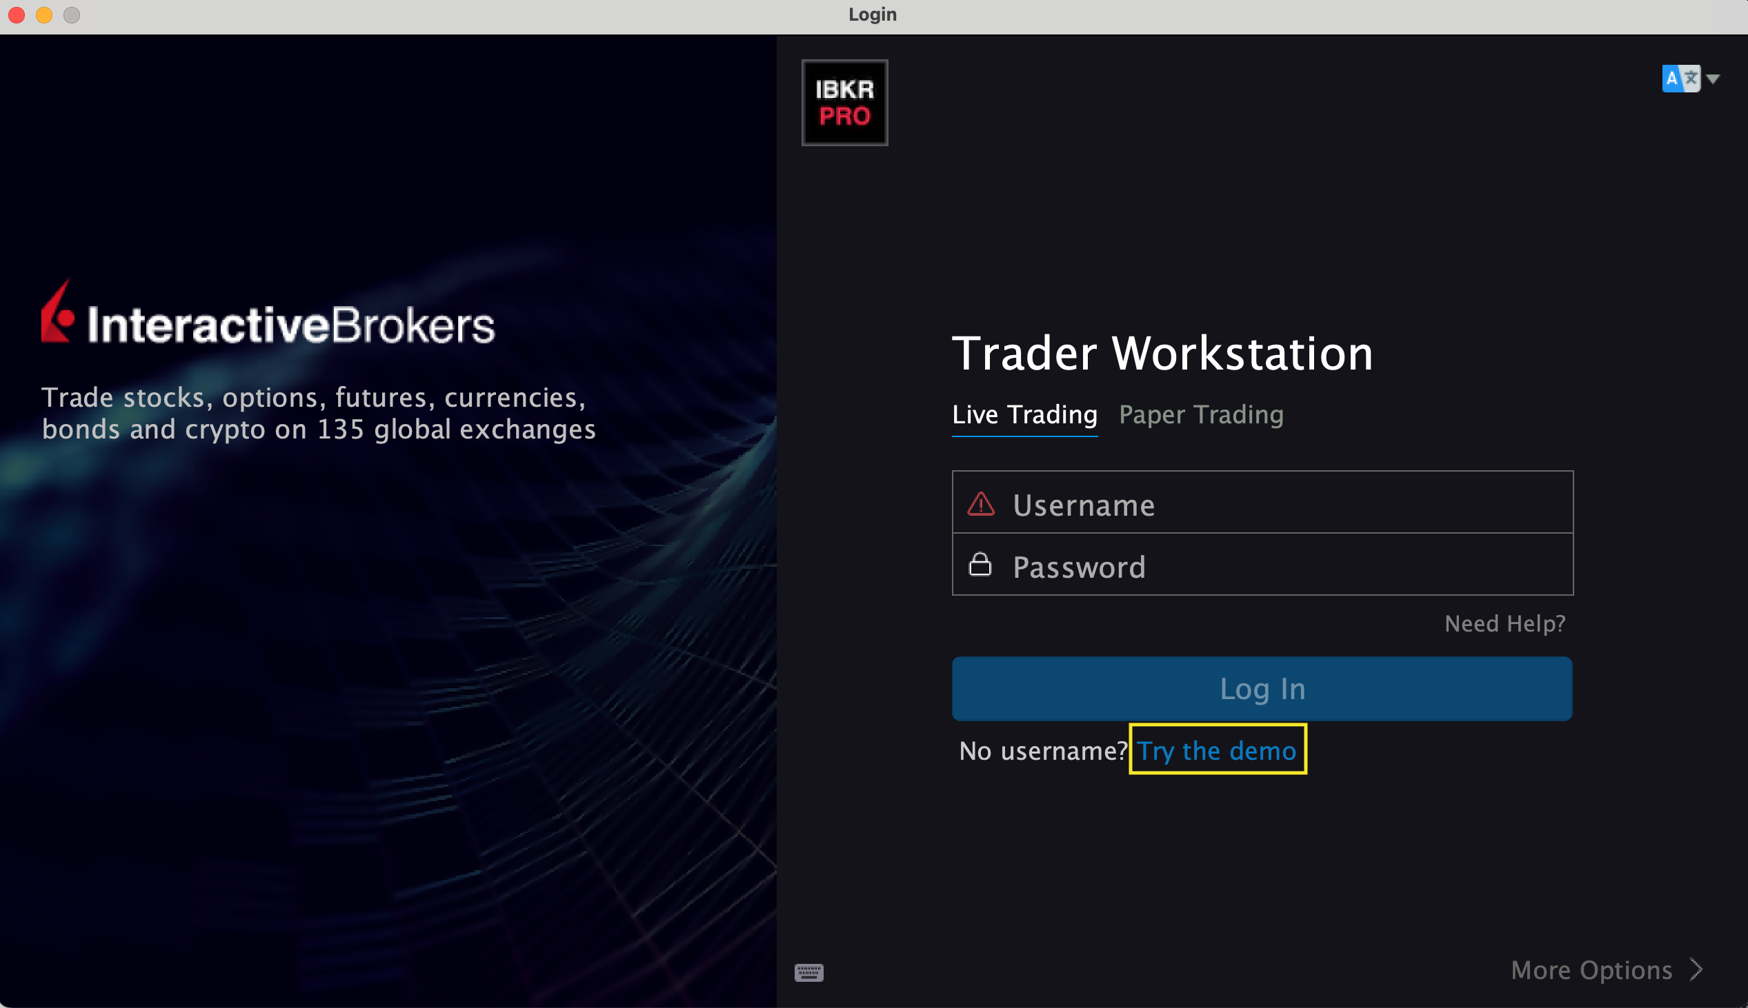
Task: Focus the Password input field
Action: [x=1262, y=564]
